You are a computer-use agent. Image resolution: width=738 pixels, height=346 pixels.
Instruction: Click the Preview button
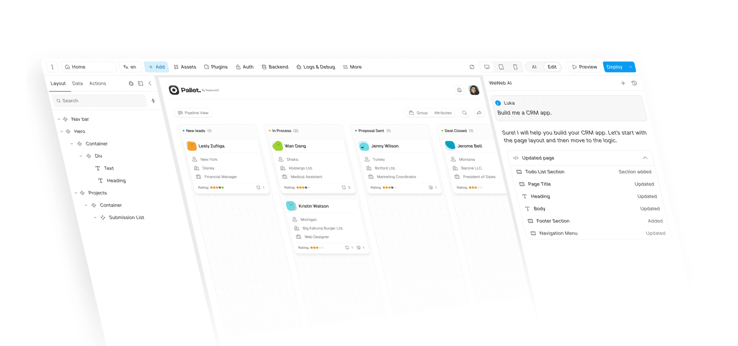click(584, 67)
